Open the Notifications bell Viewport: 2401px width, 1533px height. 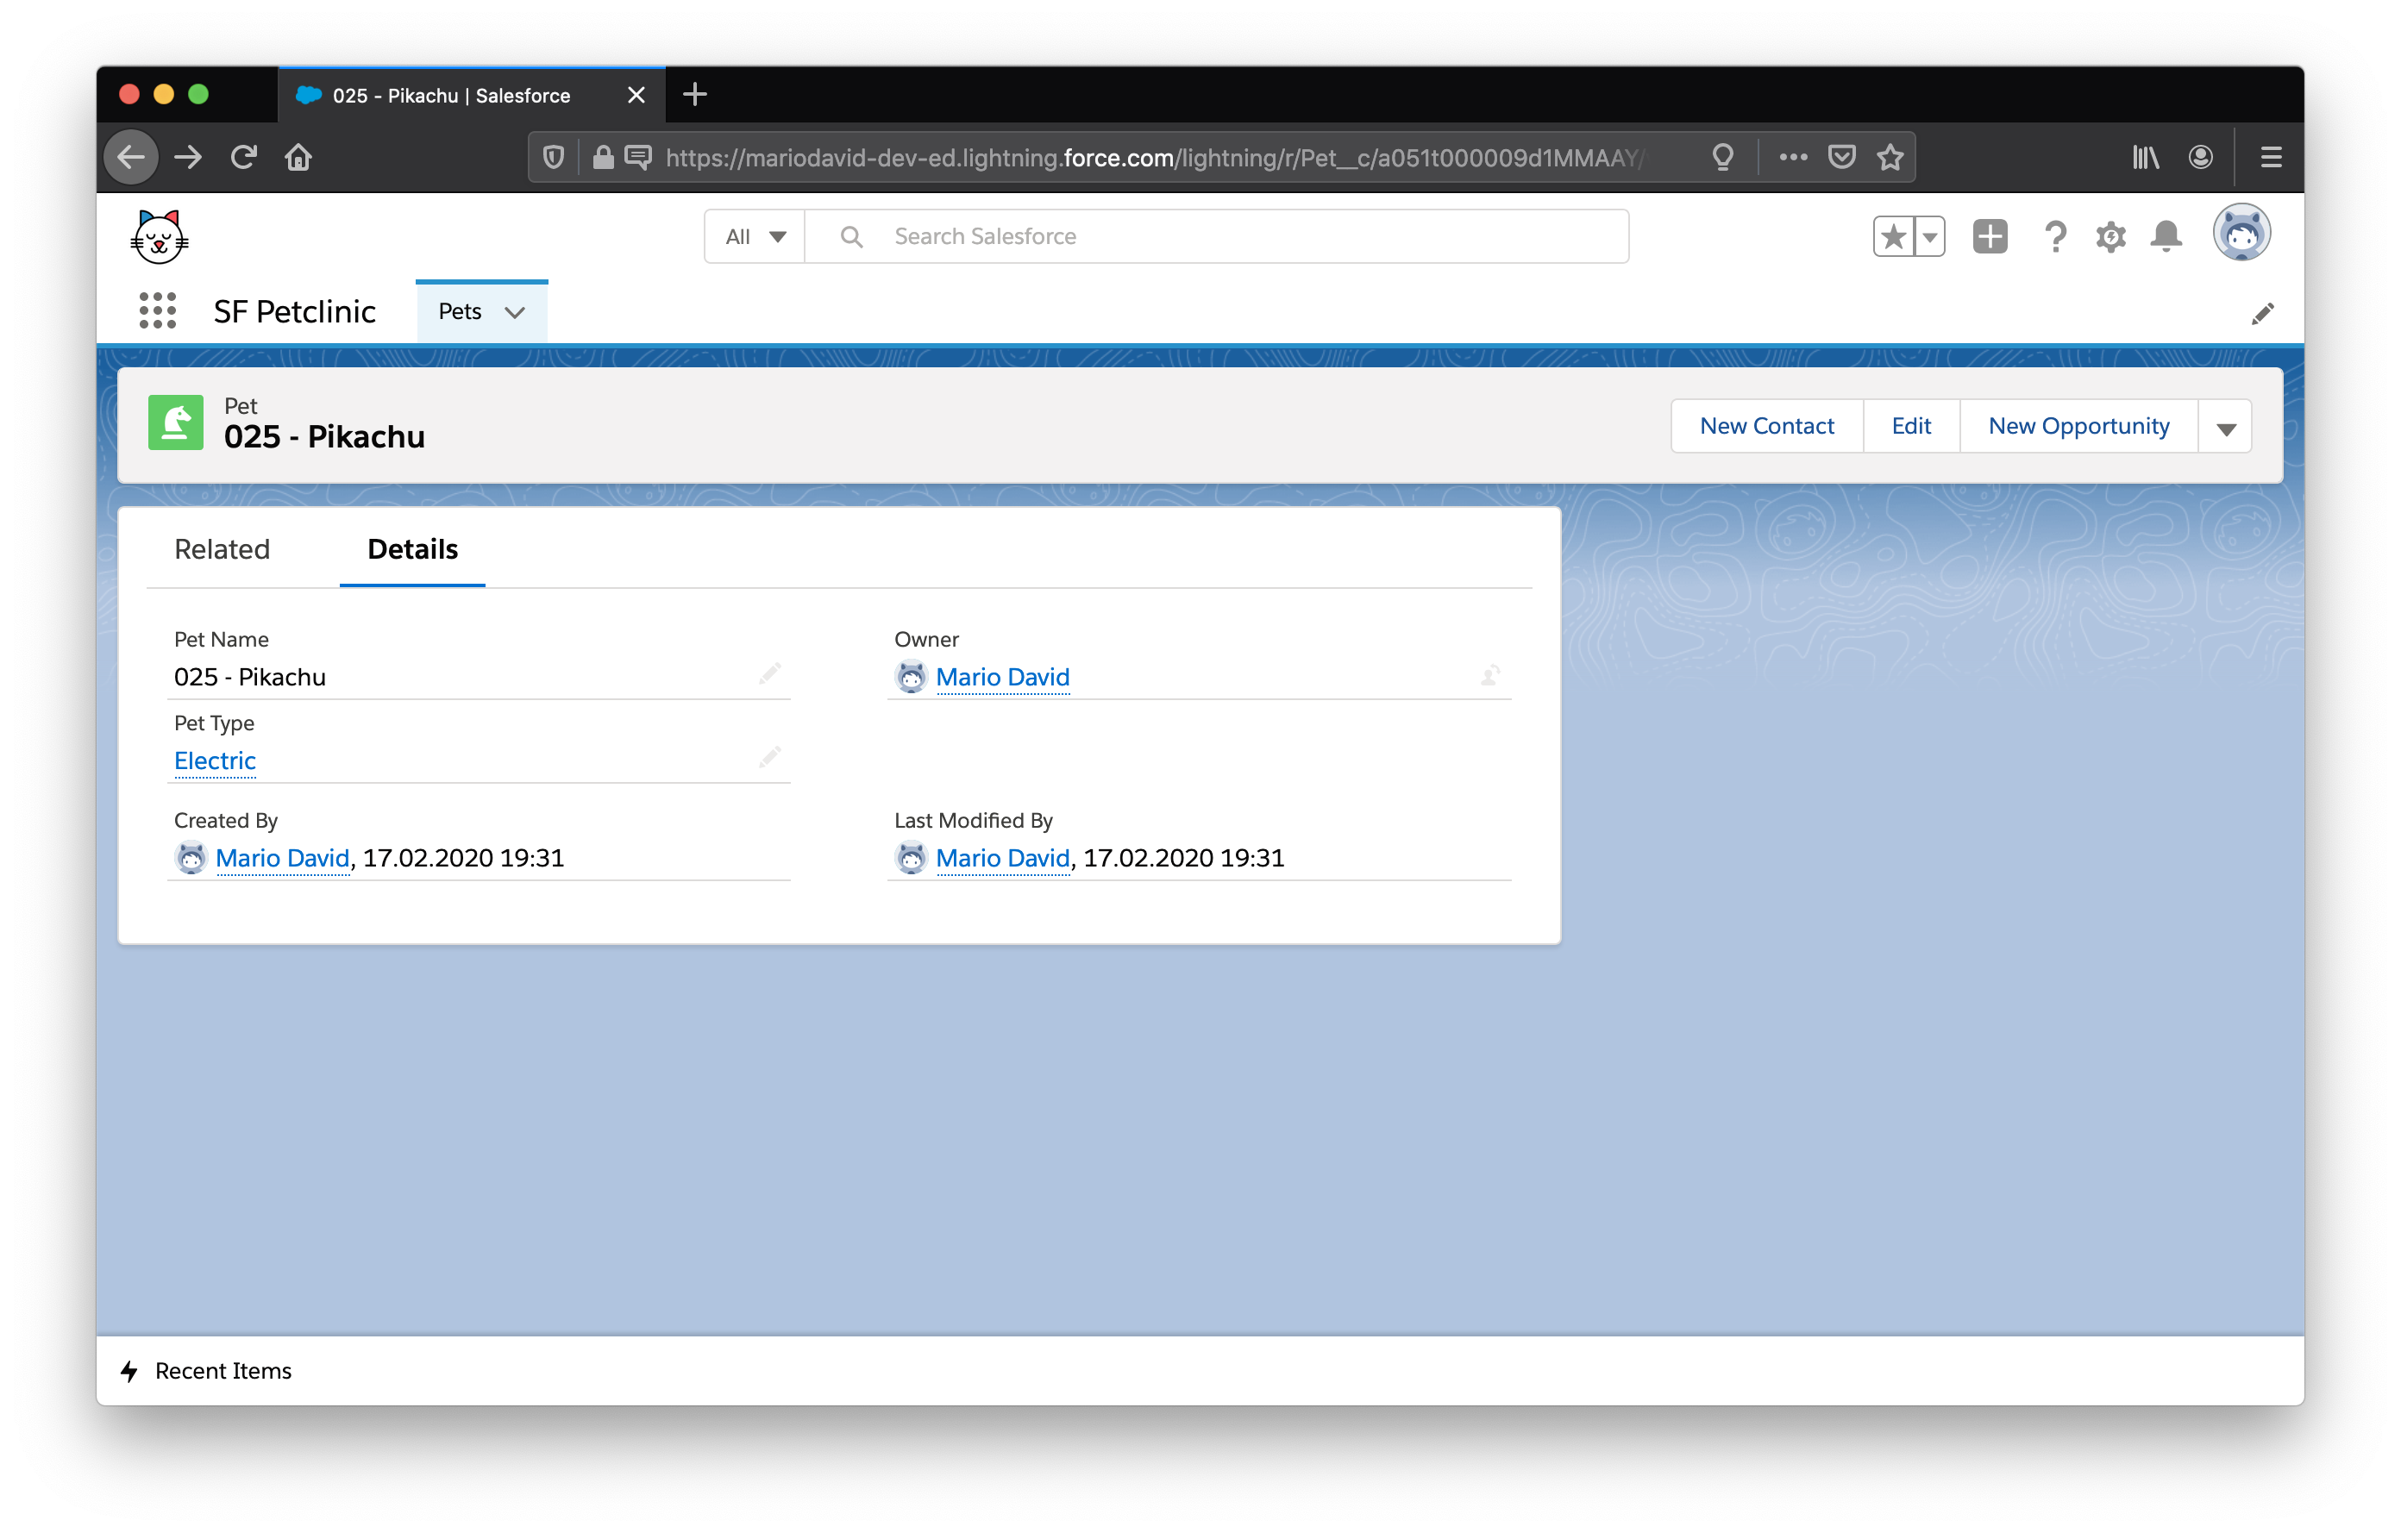pyautogui.click(x=2166, y=236)
